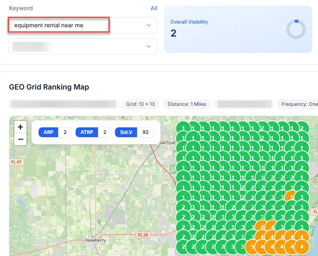Zoom in the map with plus button
Screen dimensions: 318x256
coord(20,127)
